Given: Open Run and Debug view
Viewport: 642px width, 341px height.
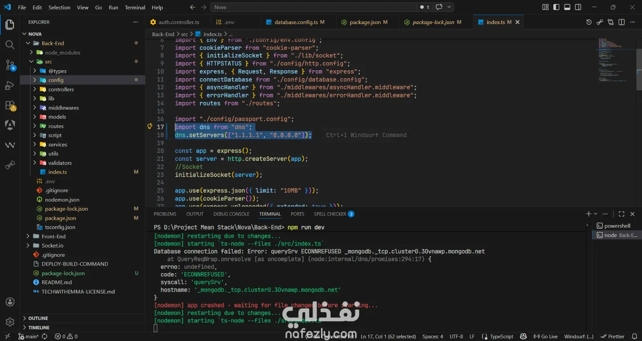Looking at the screenshot, I should click(10, 85).
